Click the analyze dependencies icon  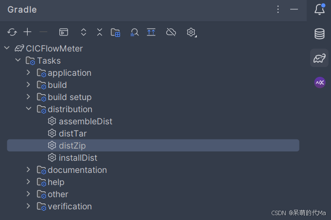(x=135, y=33)
